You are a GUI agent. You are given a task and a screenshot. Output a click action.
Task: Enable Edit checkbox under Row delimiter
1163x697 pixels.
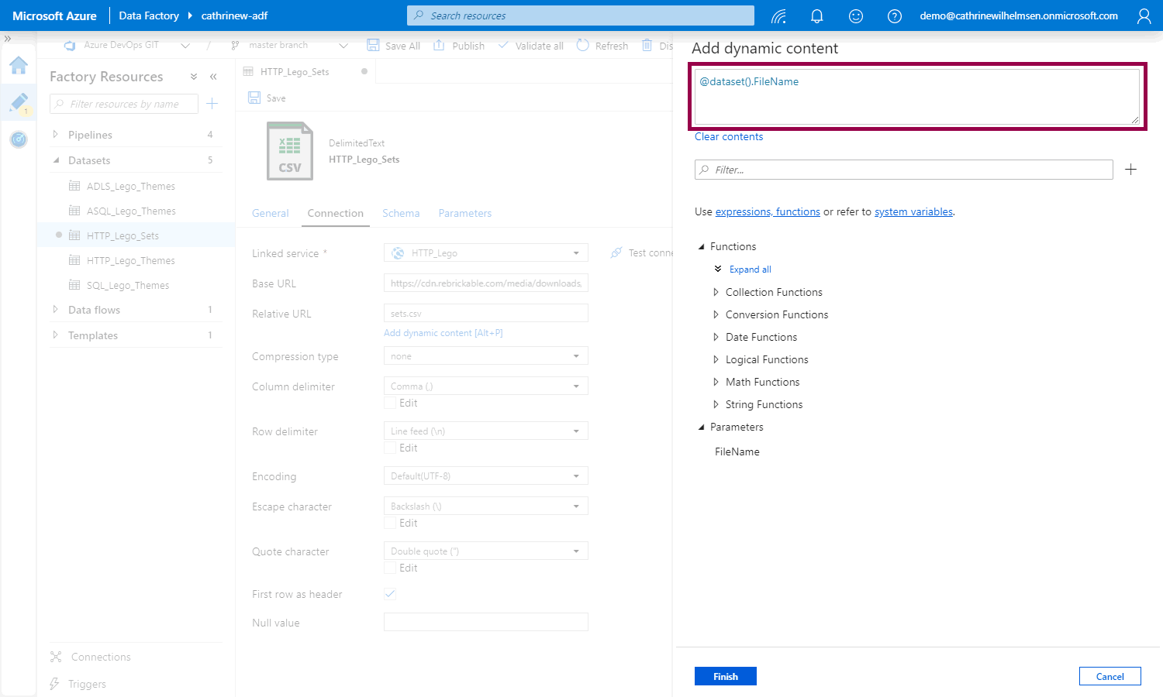[390, 448]
